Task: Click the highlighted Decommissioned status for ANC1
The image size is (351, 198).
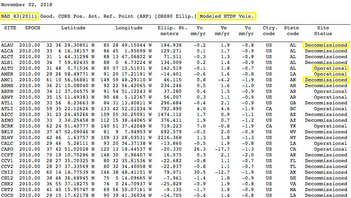Action: (326, 80)
